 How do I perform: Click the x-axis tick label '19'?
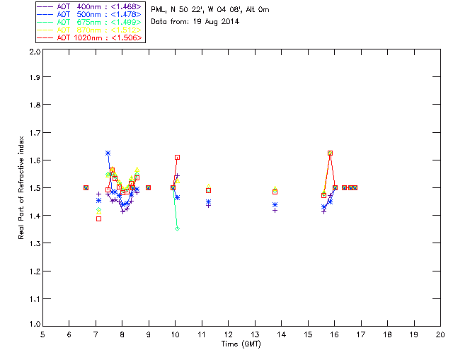point(414,334)
